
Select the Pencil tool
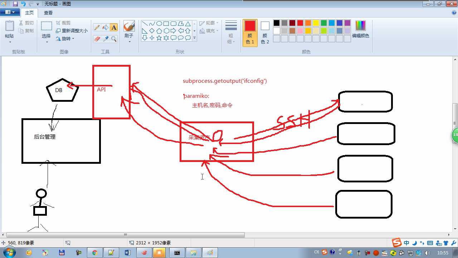click(97, 28)
